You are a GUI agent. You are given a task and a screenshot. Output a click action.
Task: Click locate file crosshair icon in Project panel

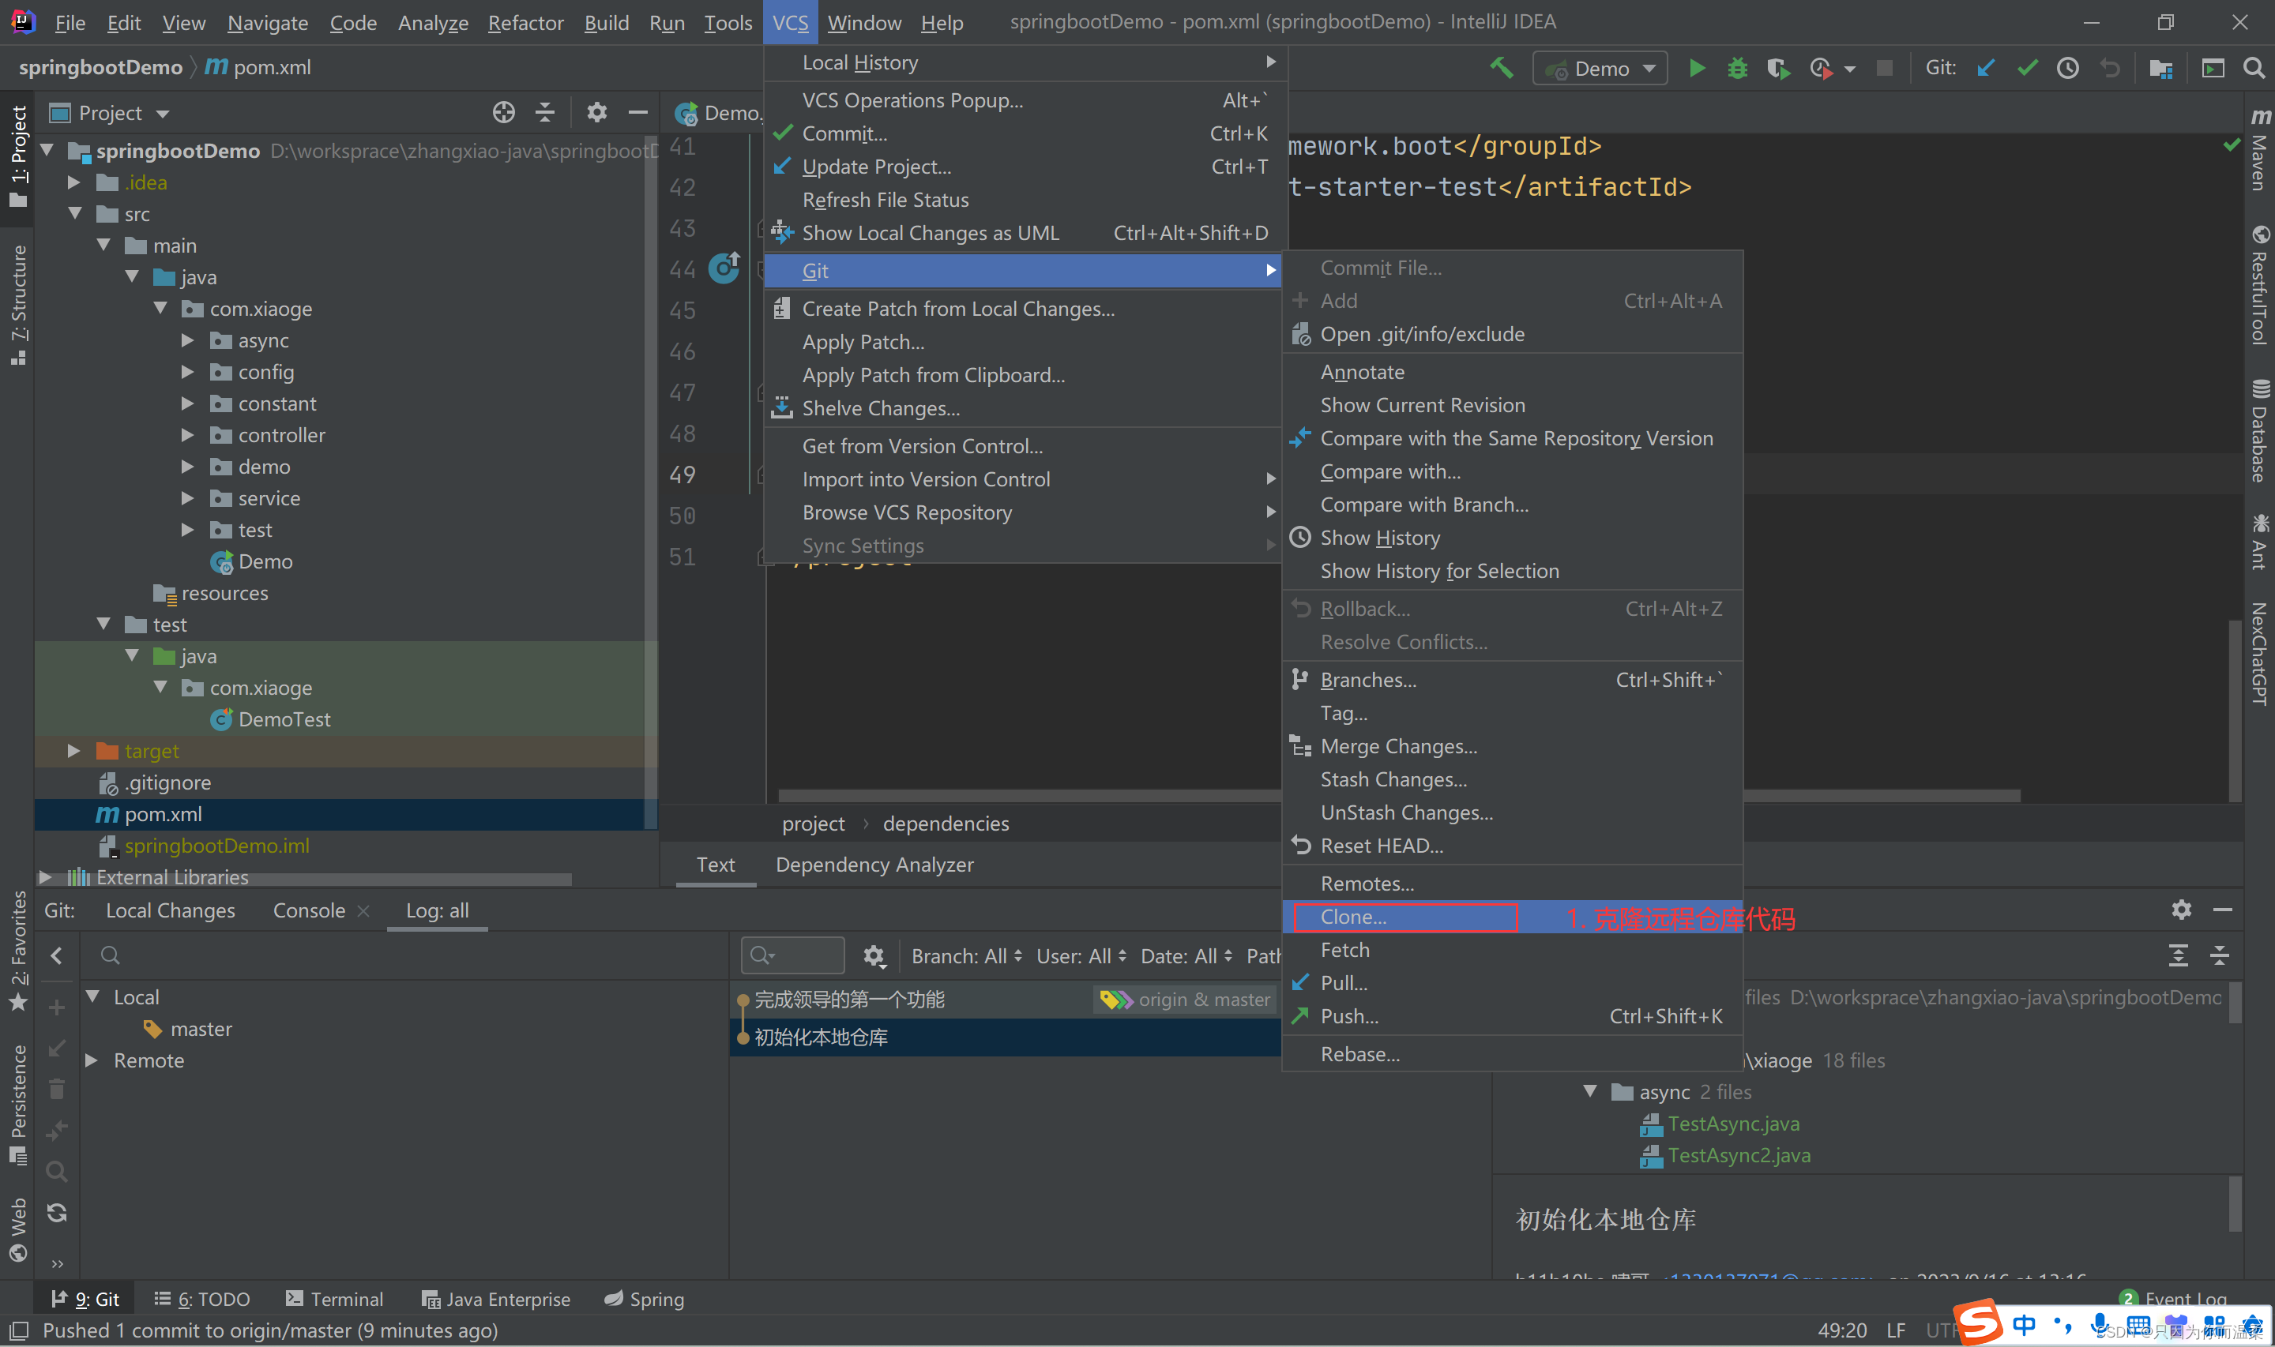click(503, 113)
